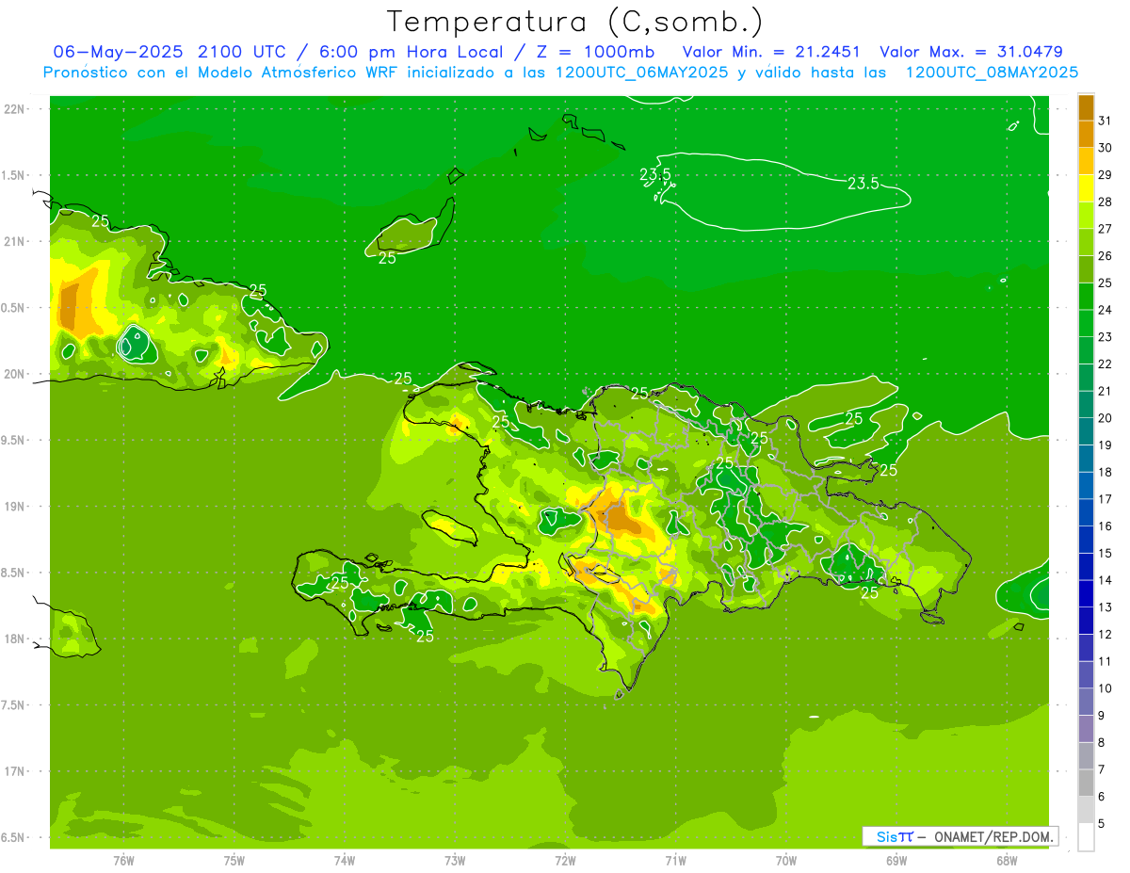This screenshot has height=873, width=1130.
Task: Click the '1200UTC_08MAY2025' valid-until time
Action: point(992,73)
